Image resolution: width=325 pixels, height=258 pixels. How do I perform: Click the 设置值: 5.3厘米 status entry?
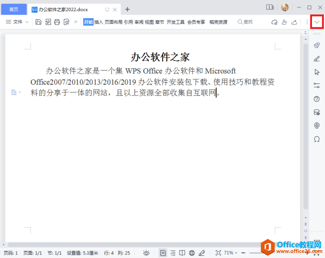coord(82,253)
